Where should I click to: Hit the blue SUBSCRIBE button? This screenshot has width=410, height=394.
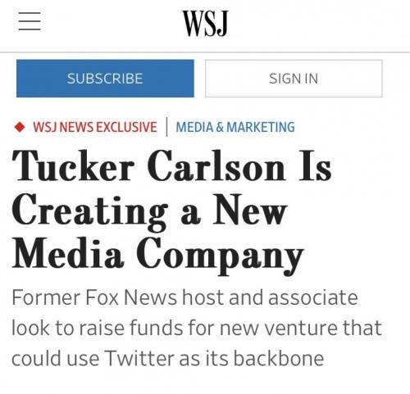coord(105,79)
